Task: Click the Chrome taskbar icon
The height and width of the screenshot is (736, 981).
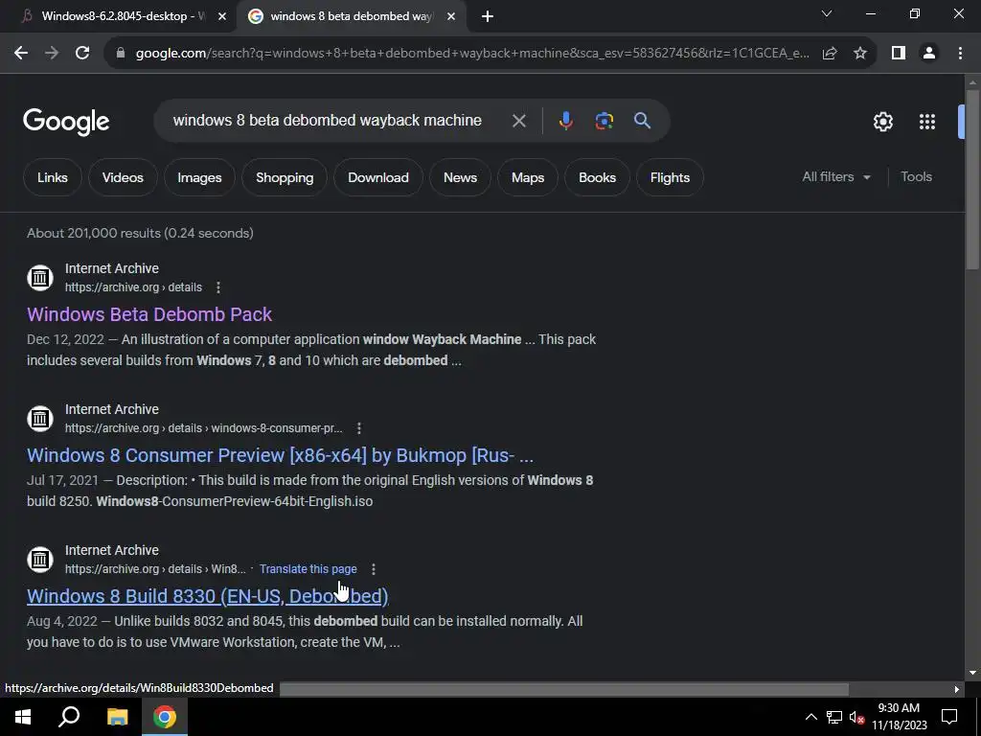Action: click(165, 717)
